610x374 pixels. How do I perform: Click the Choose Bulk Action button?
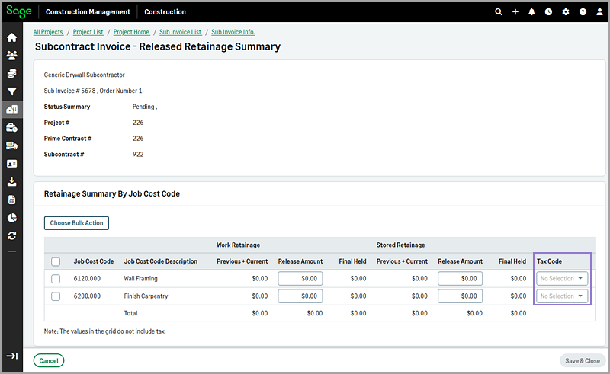tap(76, 223)
